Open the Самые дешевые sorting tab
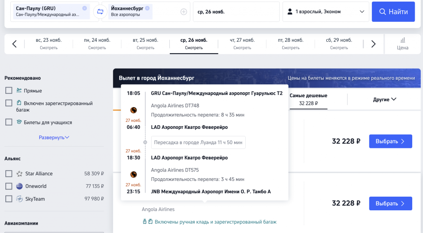The height and width of the screenshot is (233, 423). 308,99
